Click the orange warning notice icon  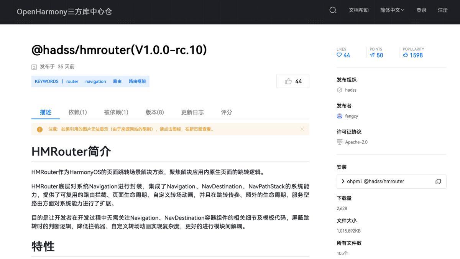click(x=40, y=129)
